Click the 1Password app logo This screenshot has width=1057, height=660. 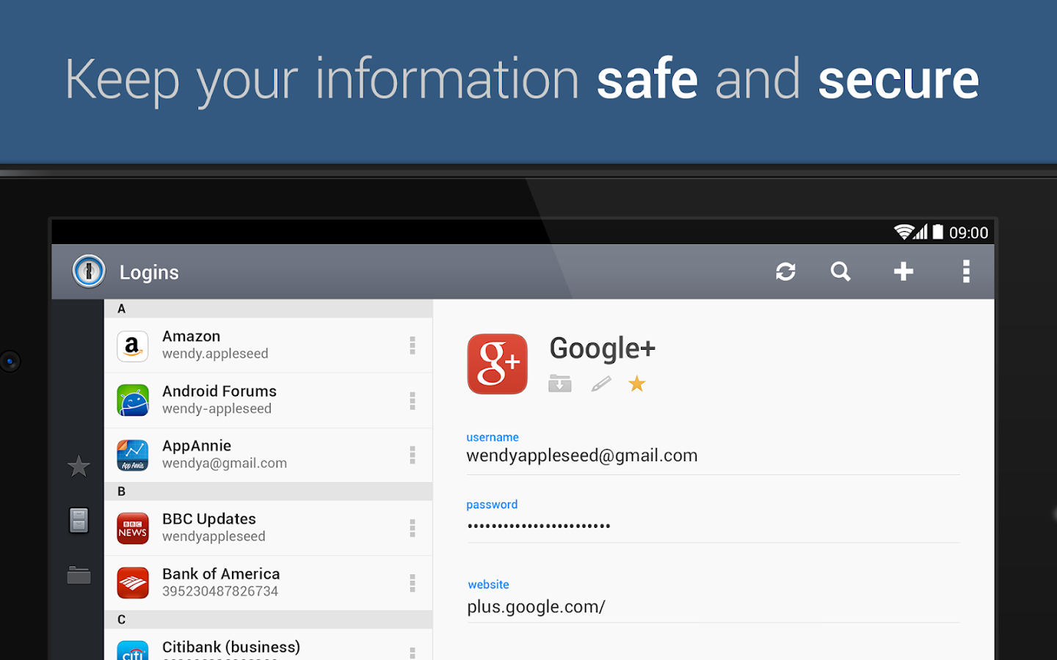tap(89, 272)
